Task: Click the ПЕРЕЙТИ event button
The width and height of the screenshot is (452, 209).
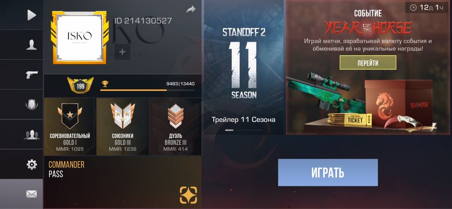Action: coord(368,62)
